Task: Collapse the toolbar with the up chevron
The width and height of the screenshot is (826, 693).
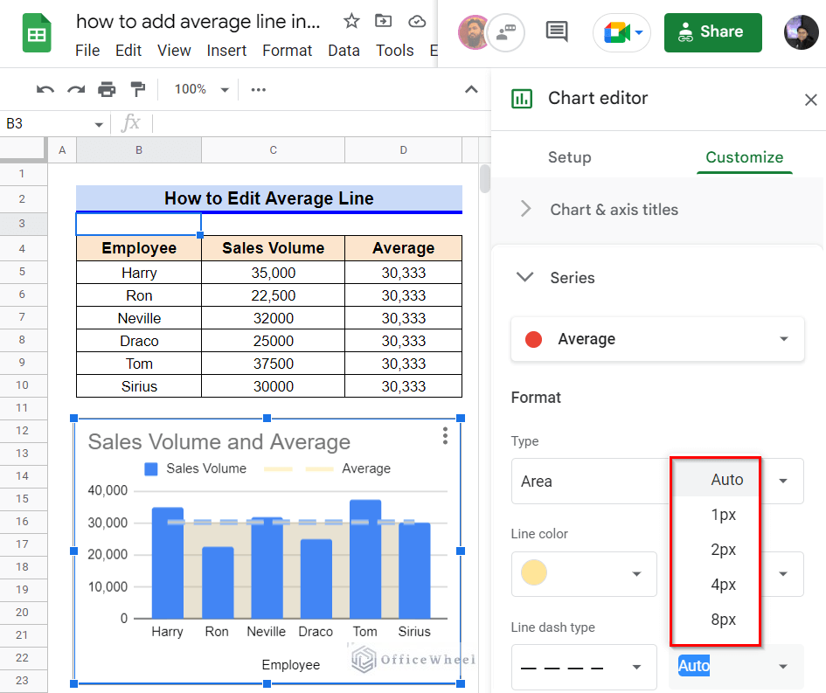Action: [471, 89]
